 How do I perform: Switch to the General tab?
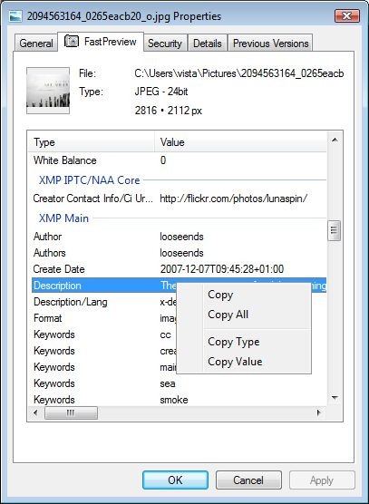tap(36, 44)
